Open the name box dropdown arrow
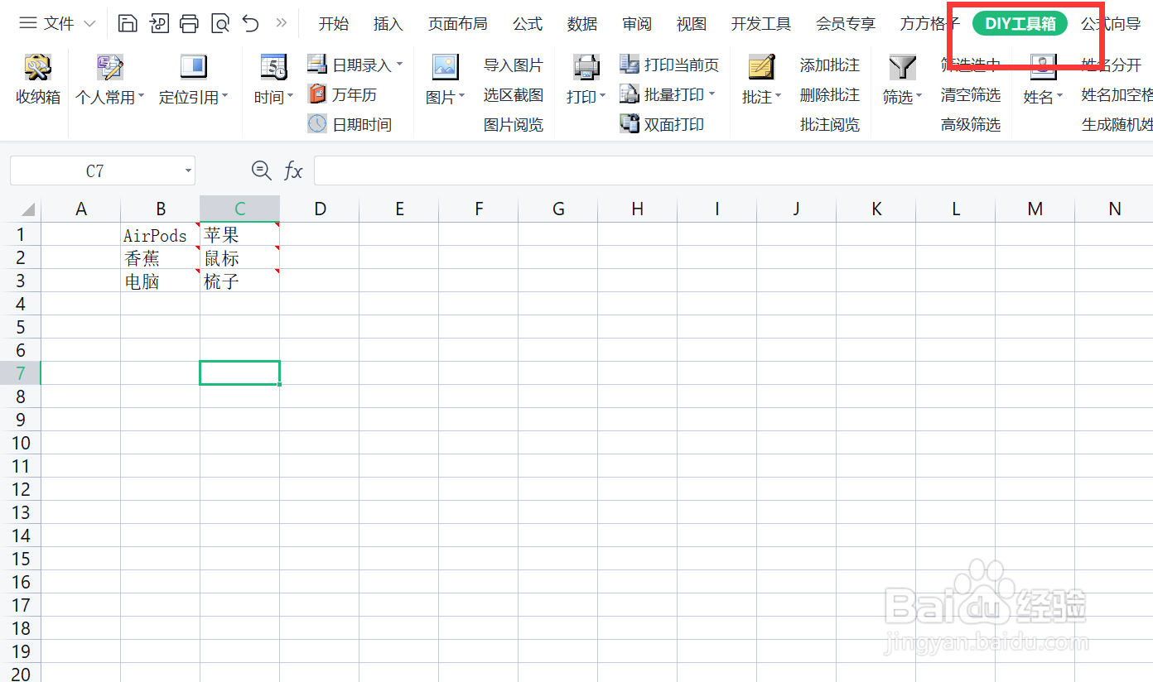The height and width of the screenshot is (682, 1153). [188, 171]
